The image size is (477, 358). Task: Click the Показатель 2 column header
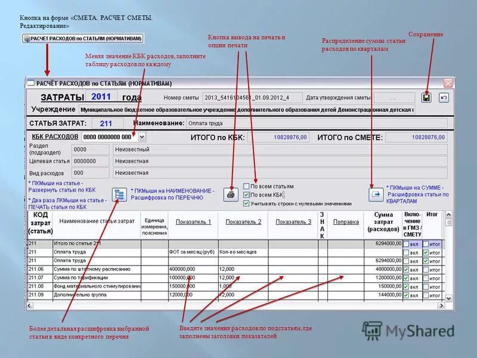point(243,222)
